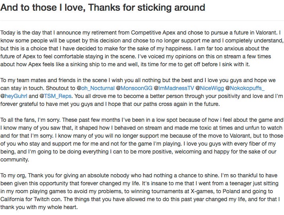Screen dimensions: 284x215
Task: Open the @oh_Nocturnal profile link
Action: 96,88
